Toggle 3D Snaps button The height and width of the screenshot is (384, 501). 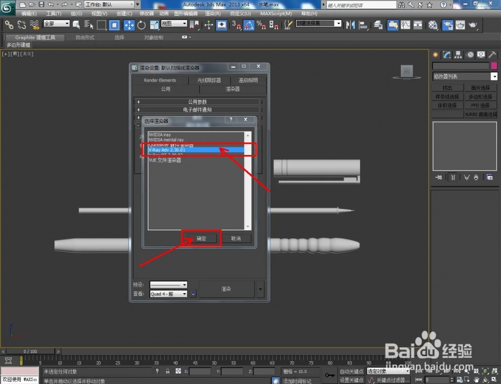236,24
